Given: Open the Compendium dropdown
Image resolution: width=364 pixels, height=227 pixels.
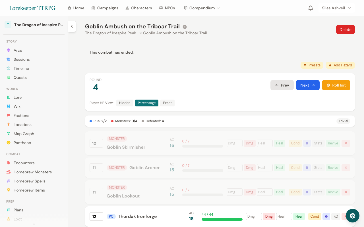Looking at the screenshot, I should (201, 8).
